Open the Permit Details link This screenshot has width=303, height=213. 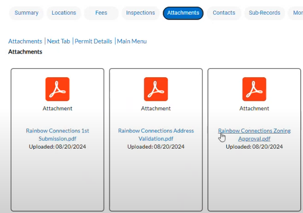coord(93,41)
